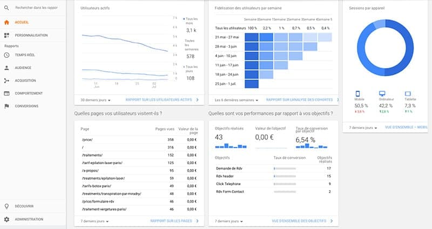Open the Personnalisation dashboard icon
432x229 pixels.
(x=6, y=35)
